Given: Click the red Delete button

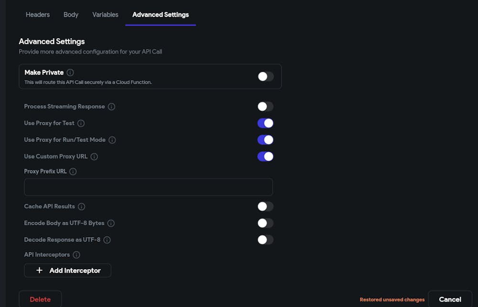Looking at the screenshot, I should point(40,299).
